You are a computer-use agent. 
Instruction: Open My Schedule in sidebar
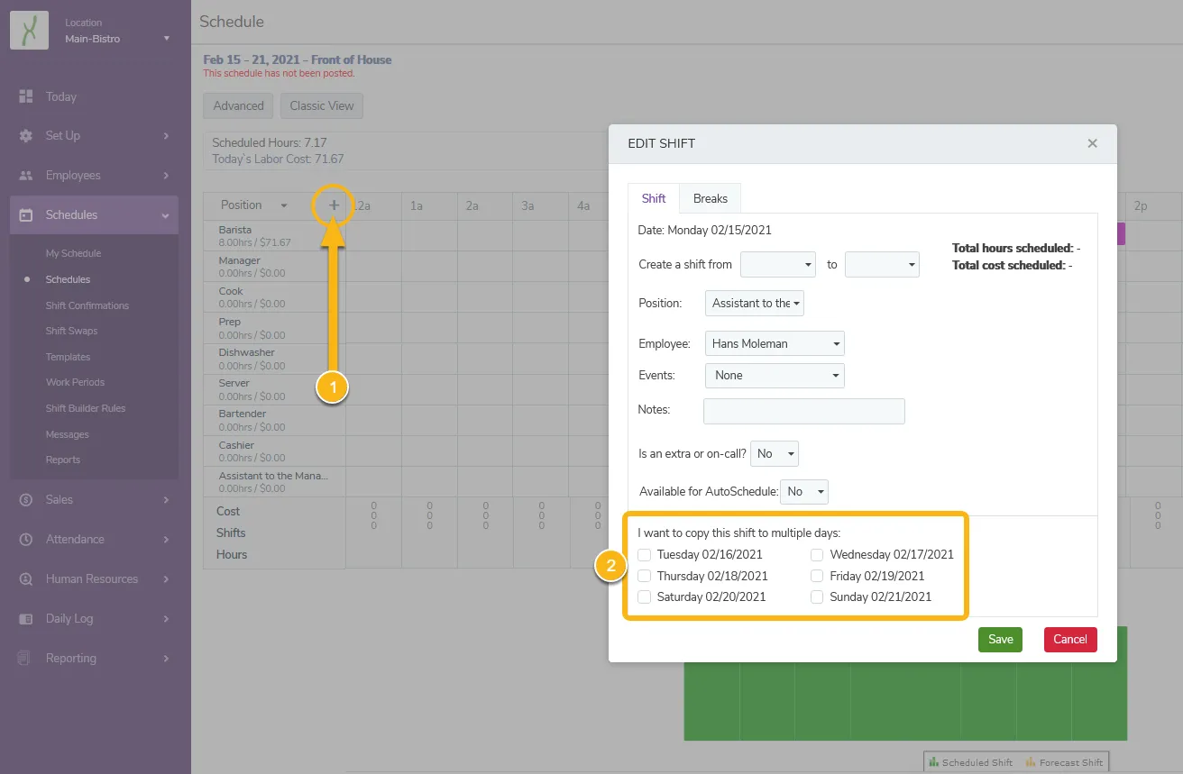coord(74,253)
